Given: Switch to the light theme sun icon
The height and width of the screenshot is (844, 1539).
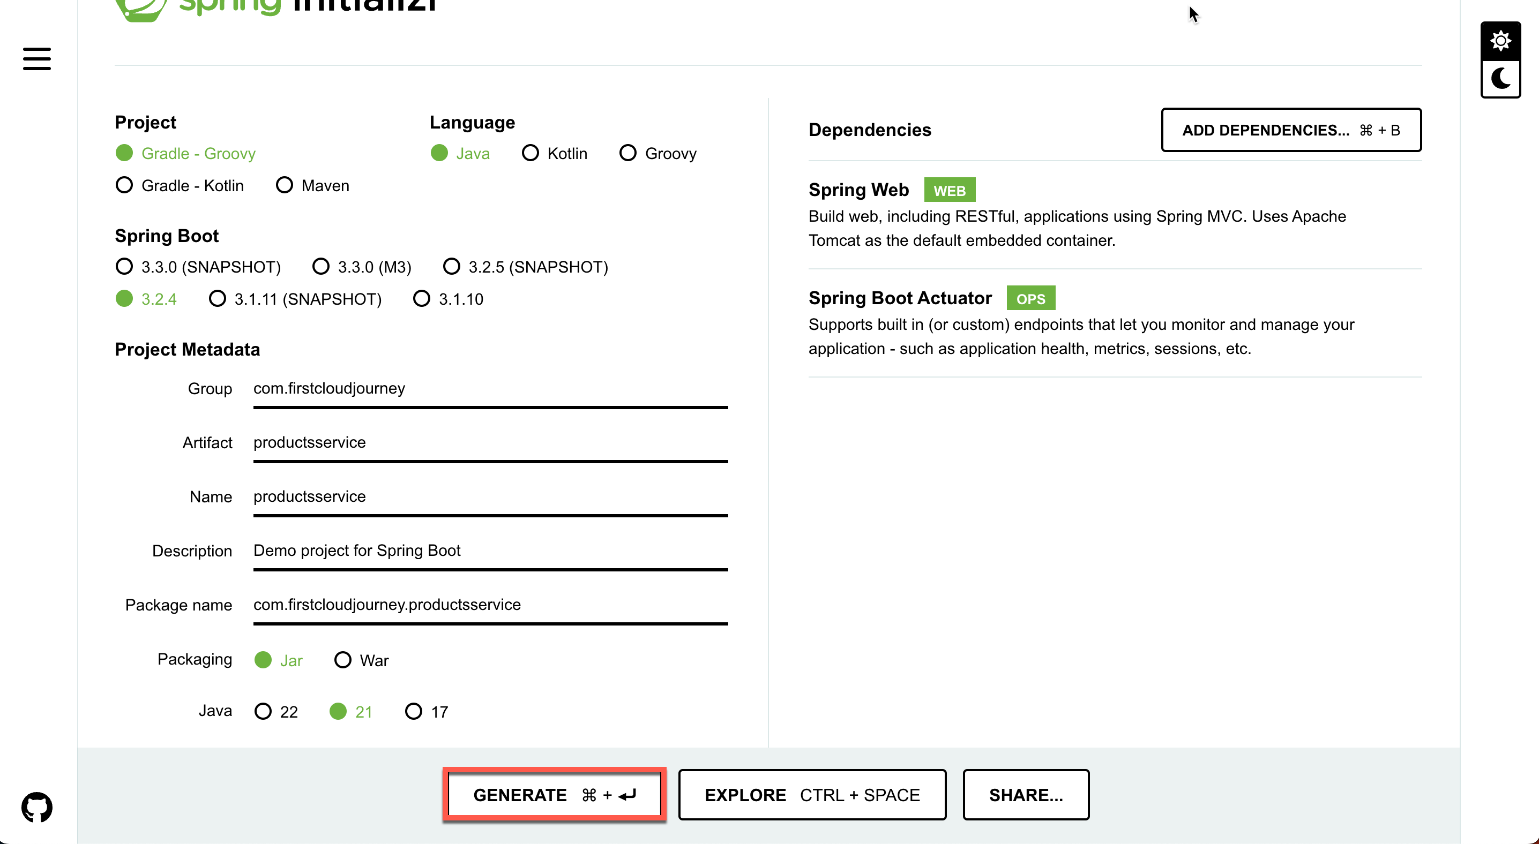Looking at the screenshot, I should (x=1500, y=41).
